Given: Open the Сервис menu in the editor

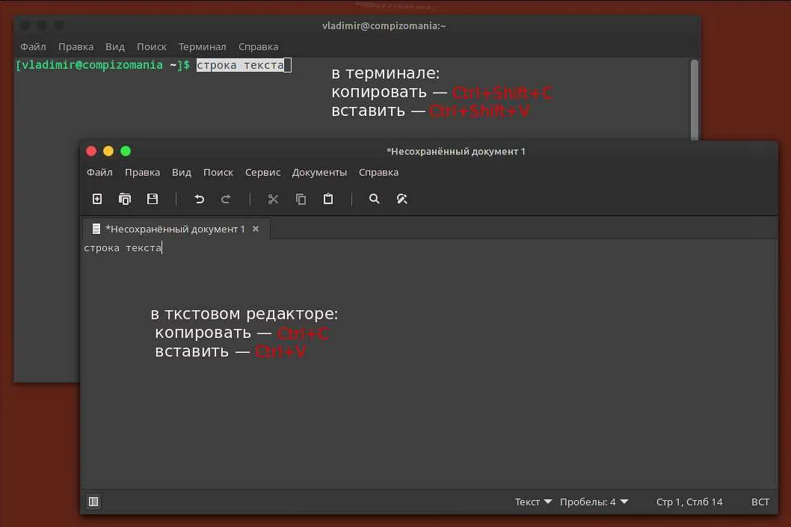Looking at the screenshot, I should coord(262,172).
